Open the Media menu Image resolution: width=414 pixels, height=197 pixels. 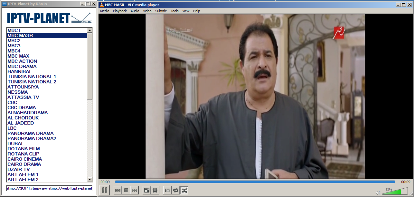coord(105,11)
